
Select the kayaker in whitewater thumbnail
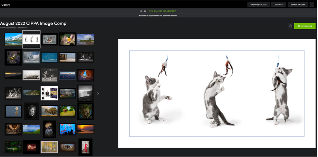[49, 39]
